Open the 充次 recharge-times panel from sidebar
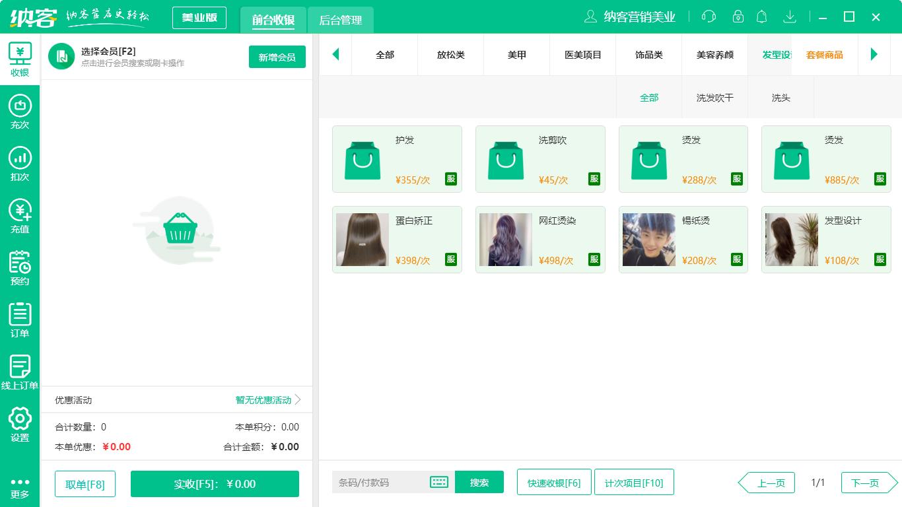This screenshot has height=507, width=902. coord(20,111)
